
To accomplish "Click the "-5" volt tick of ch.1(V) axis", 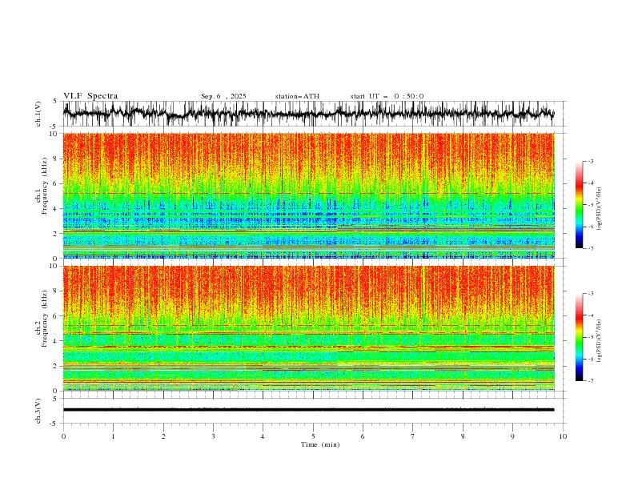I will [54, 127].
